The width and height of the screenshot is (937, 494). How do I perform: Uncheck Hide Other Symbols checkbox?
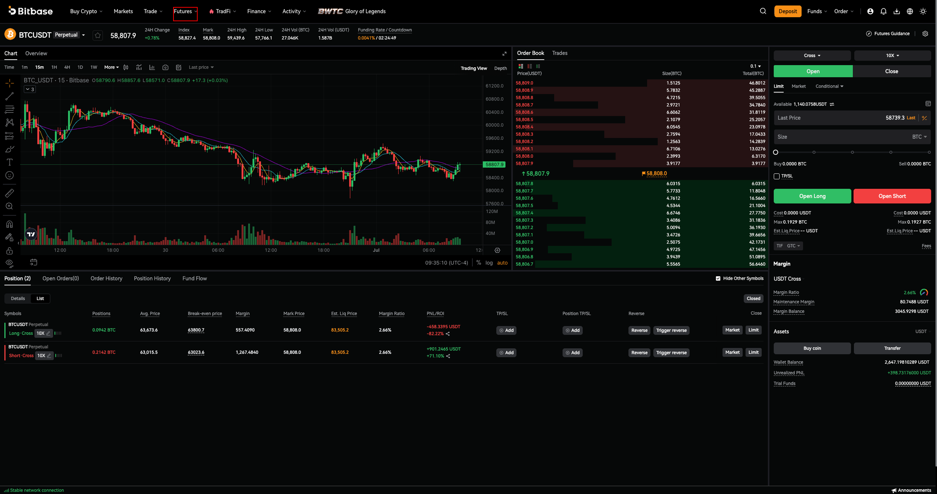tap(718, 278)
